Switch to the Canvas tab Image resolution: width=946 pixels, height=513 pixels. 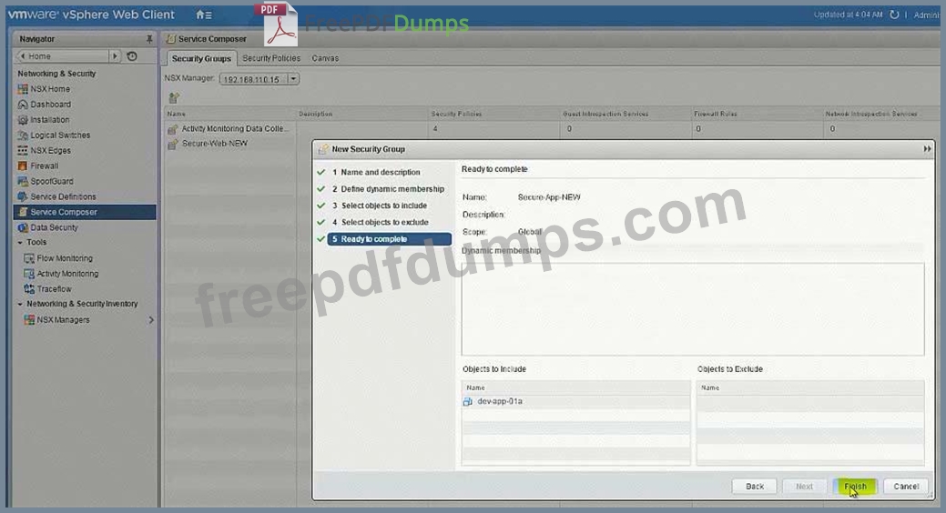[x=325, y=58]
